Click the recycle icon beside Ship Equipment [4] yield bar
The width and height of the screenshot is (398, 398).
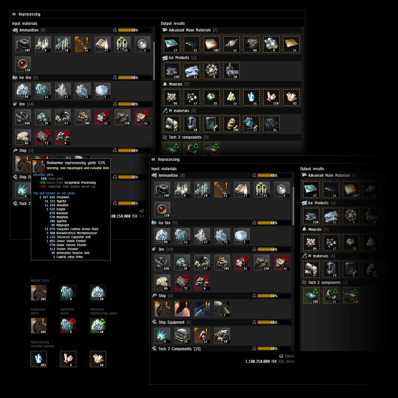tap(254, 322)
